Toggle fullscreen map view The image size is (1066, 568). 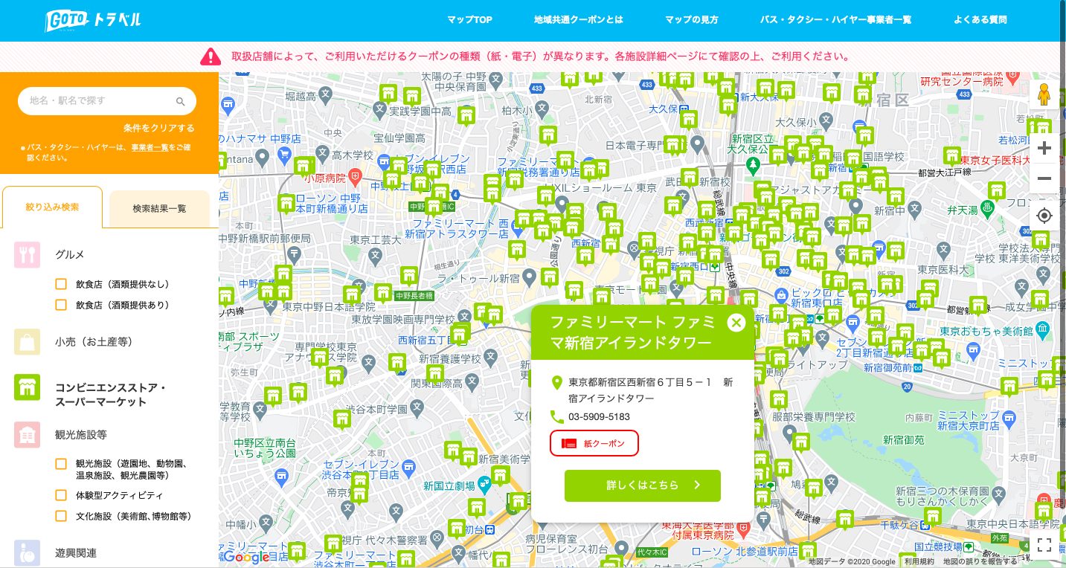1044,546
